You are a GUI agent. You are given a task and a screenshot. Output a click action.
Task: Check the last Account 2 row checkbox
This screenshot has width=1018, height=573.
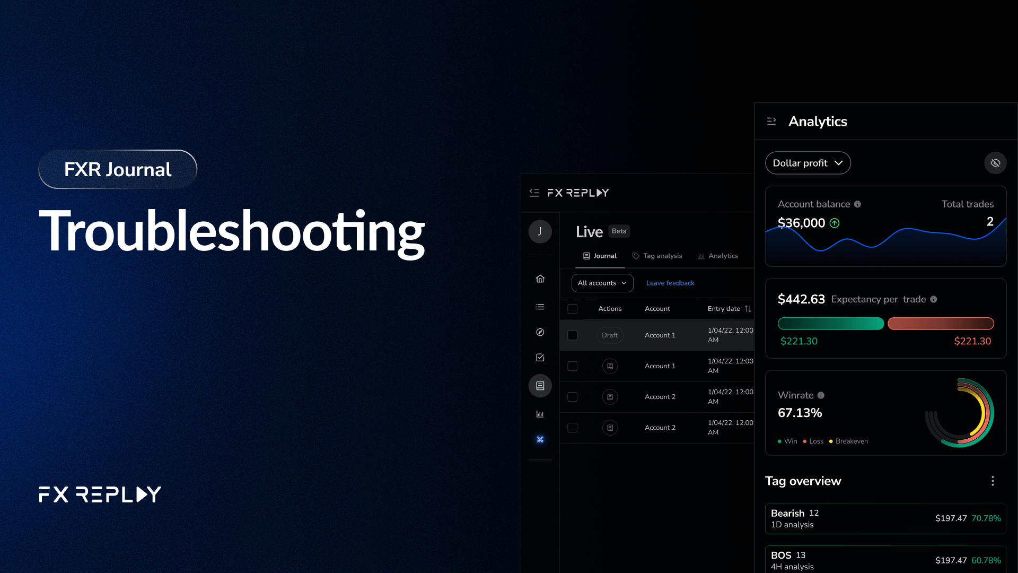(572, 428)
